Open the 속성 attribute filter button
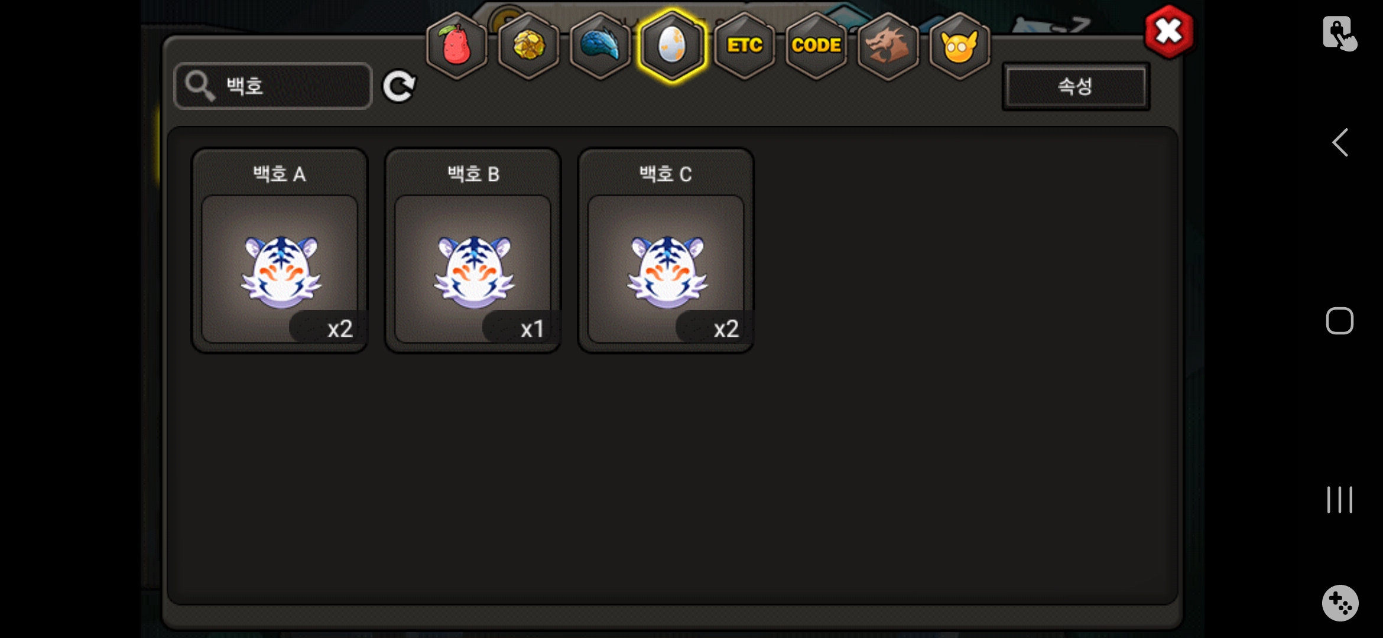 pos(1076,86)
